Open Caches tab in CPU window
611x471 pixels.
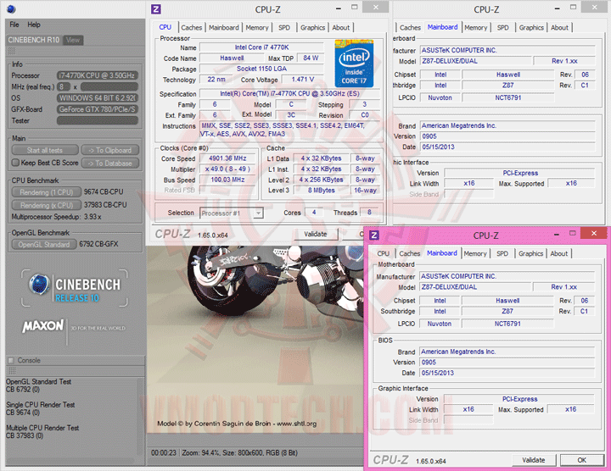191,28
